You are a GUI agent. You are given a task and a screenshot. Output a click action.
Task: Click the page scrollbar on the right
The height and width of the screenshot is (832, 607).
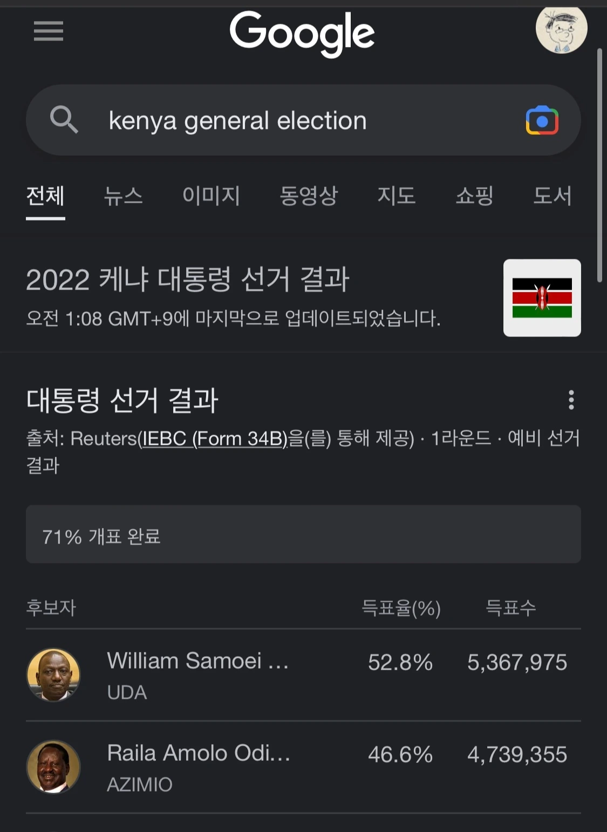(x=599, y=165)
